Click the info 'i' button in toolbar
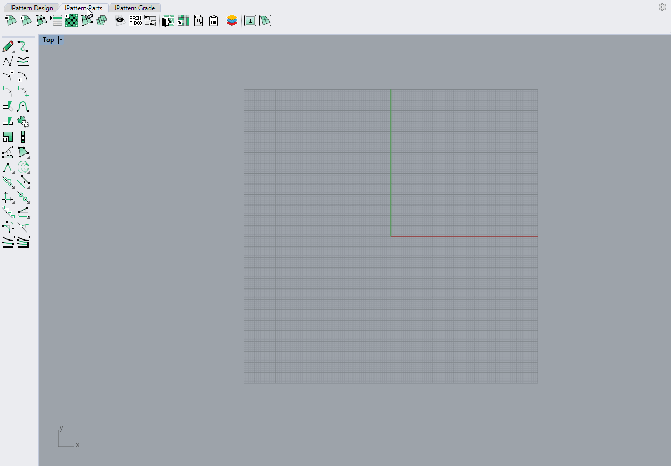Viewport: 671px width, 466px height. pos(250,21)
